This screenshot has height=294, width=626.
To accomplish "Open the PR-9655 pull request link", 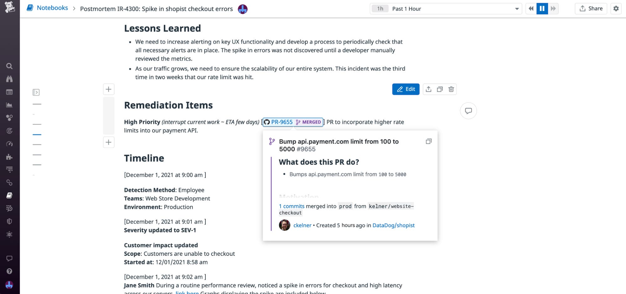I will click(281, 122).
